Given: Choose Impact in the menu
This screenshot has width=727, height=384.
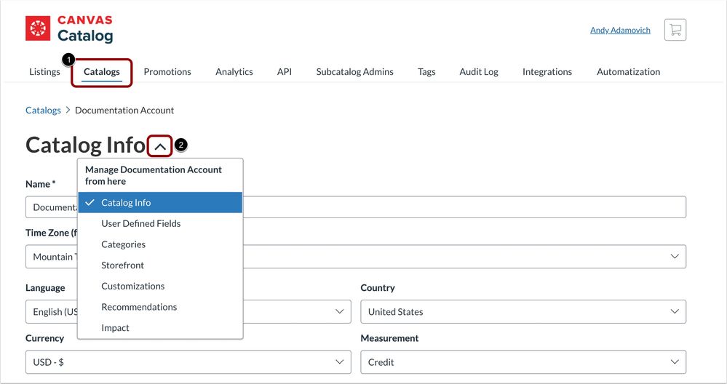Looking at the screenshot, I should point(160,327).
